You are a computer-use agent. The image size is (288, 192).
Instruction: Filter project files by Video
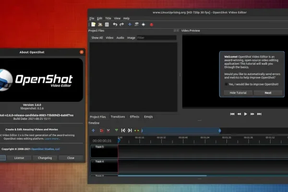coord(109,37)
